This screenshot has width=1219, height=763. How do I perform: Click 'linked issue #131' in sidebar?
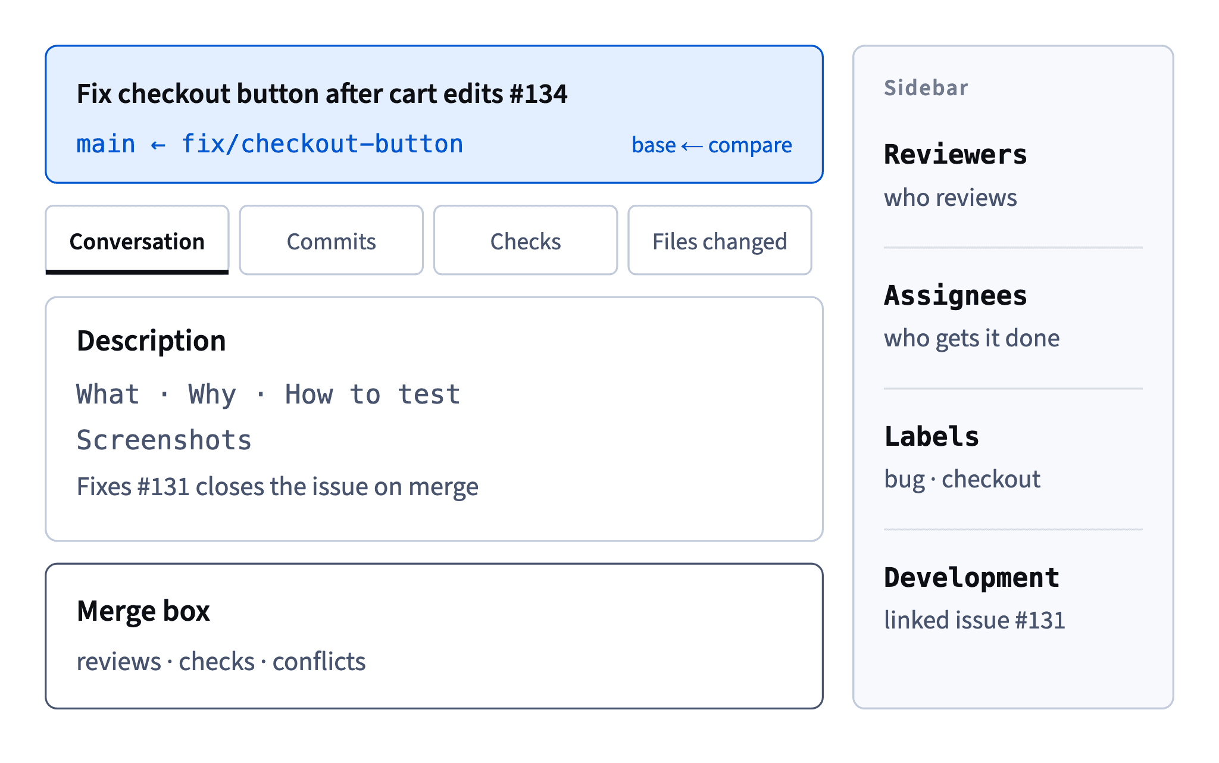click(x=974, y=620)
